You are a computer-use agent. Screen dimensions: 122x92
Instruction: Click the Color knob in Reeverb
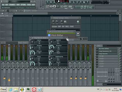coord(52,53)
